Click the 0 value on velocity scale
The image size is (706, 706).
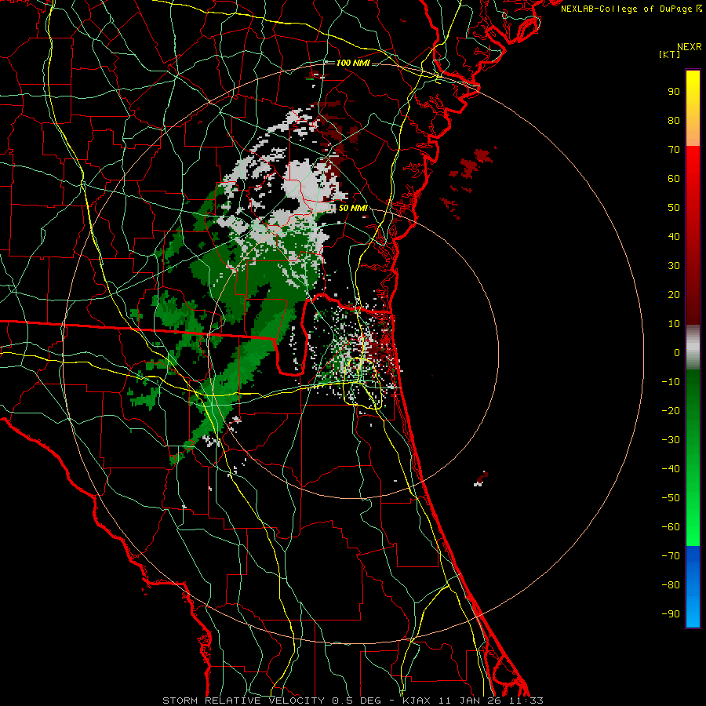[677, 352]
